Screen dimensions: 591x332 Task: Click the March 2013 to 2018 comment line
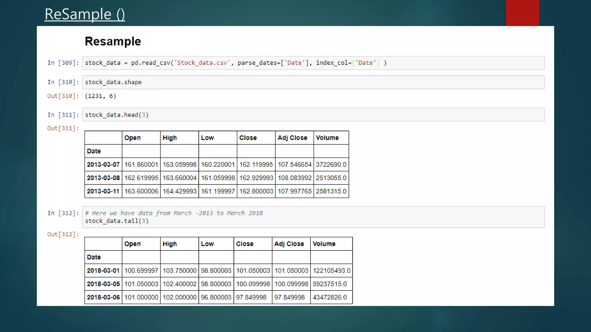[x=174, y=213]
